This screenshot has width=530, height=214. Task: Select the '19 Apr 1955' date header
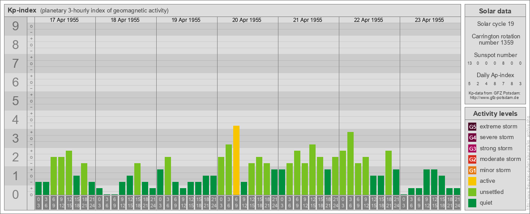186,20
